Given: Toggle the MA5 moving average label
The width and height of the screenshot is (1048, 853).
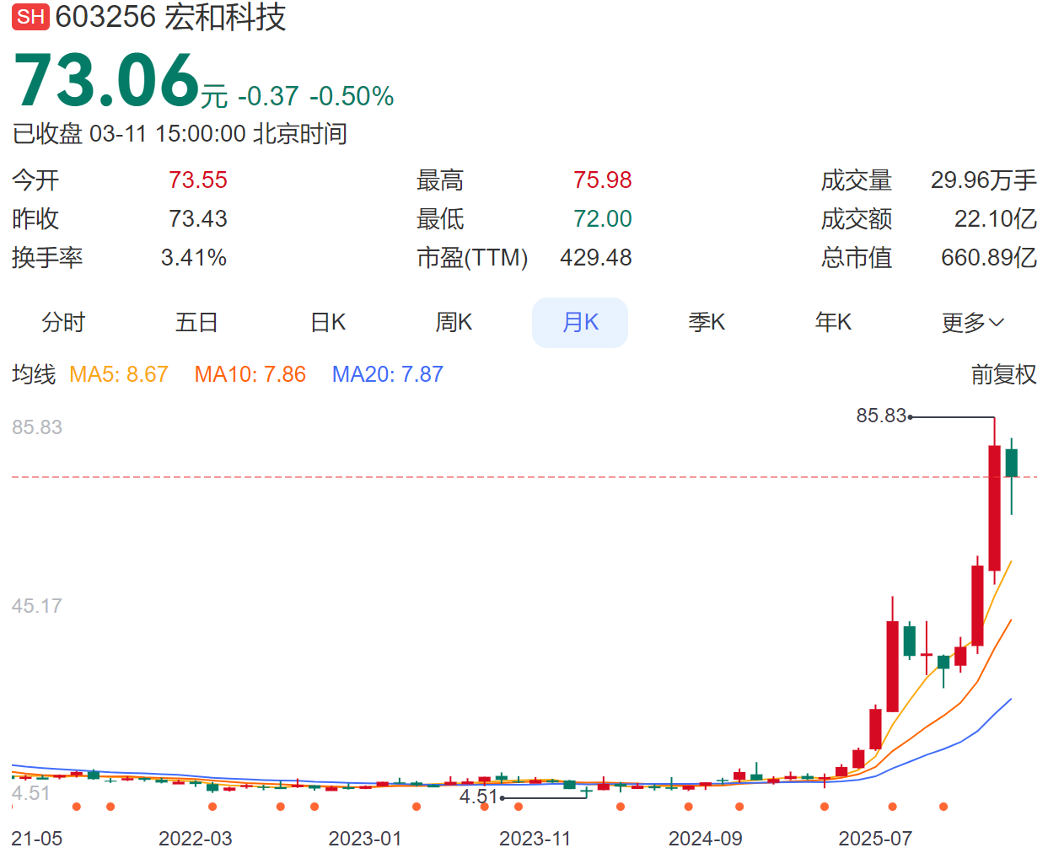Looking at the screenshot, I should pos(119,374).
